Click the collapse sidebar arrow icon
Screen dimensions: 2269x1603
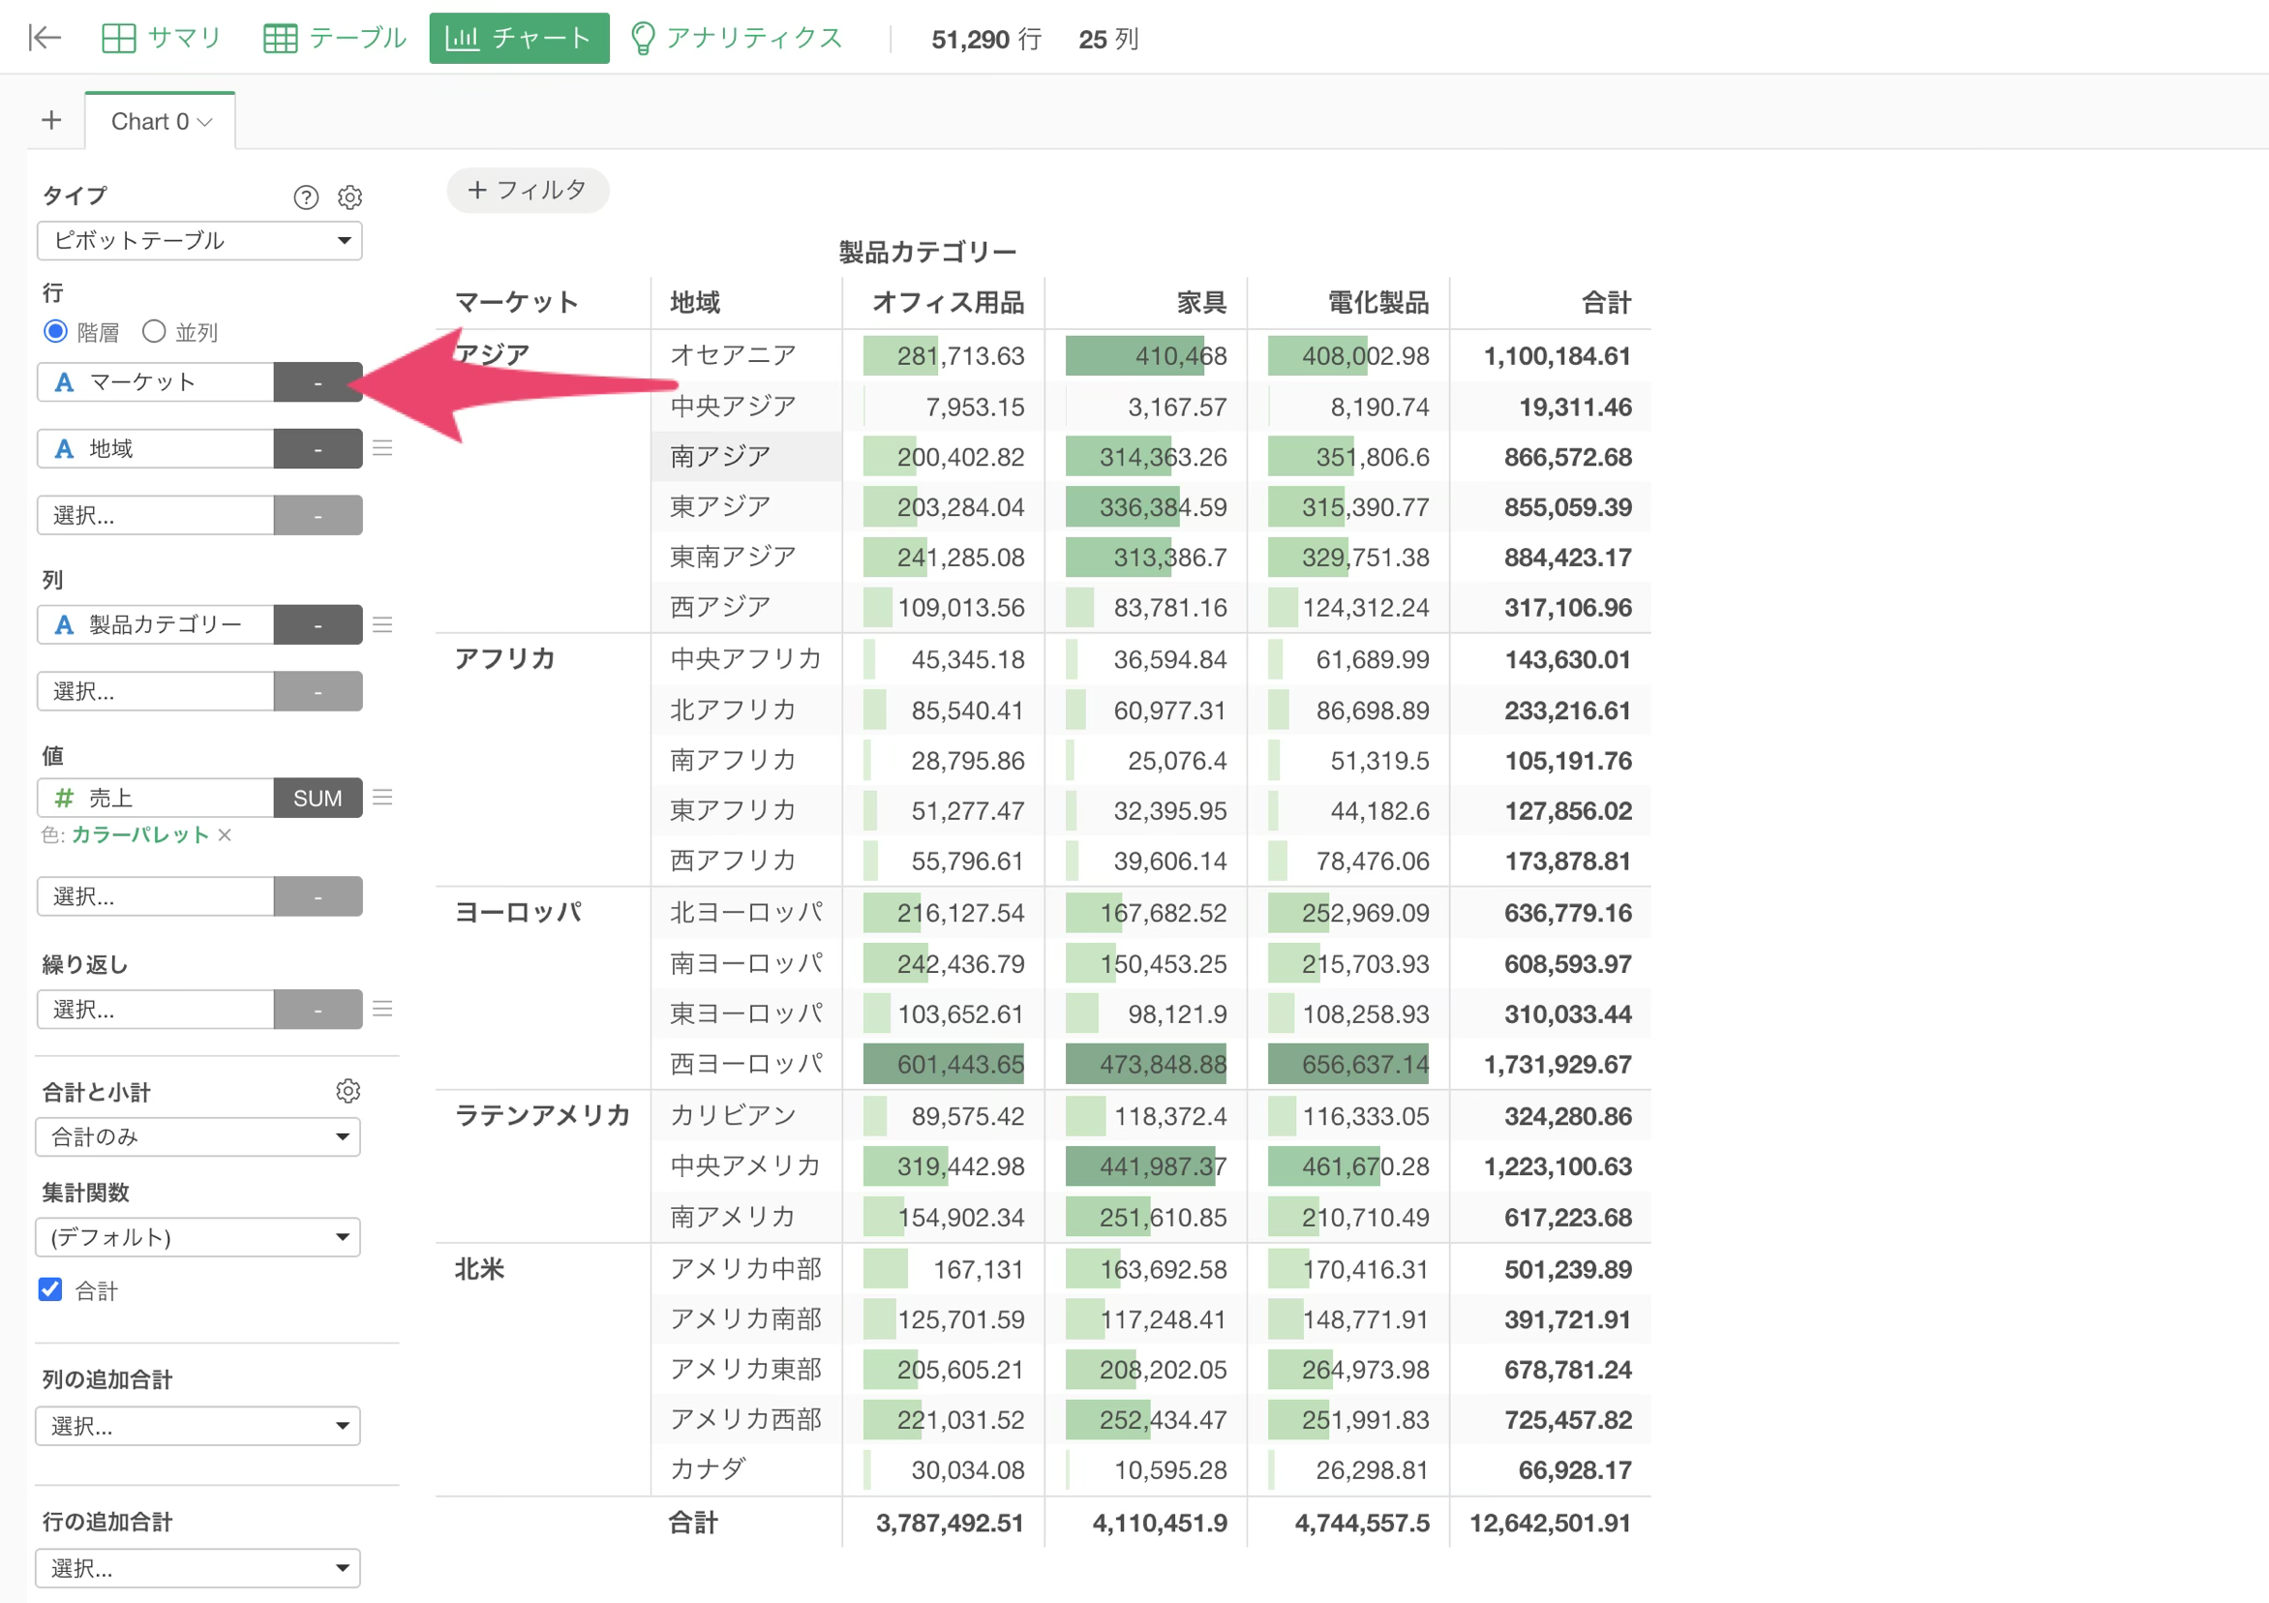point(45,38)
